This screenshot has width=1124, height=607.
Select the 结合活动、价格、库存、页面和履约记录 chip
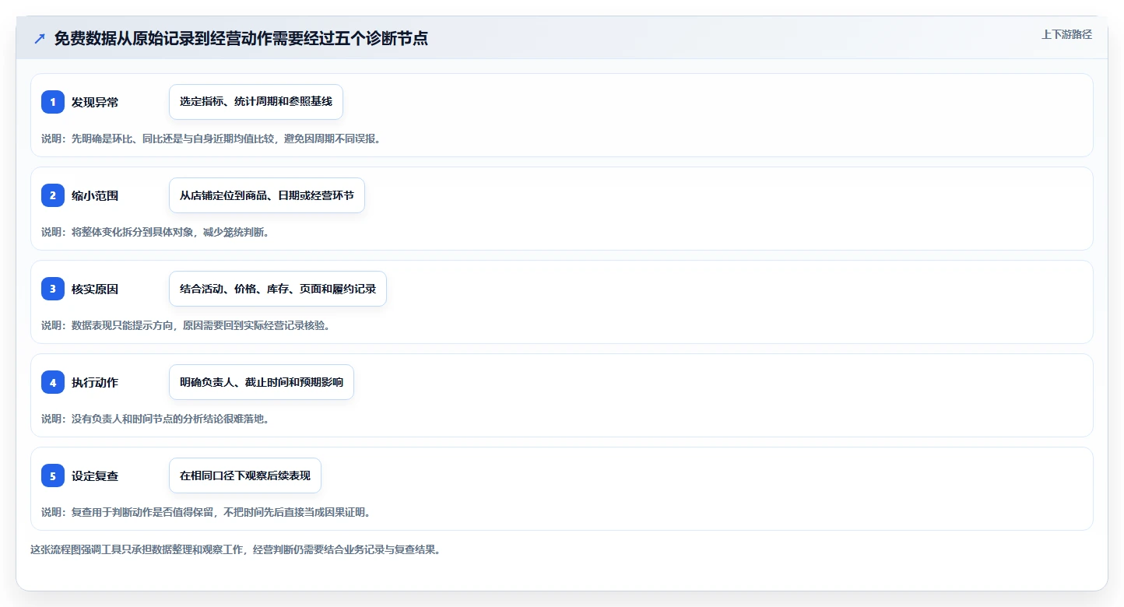click(x=278, y=289)
